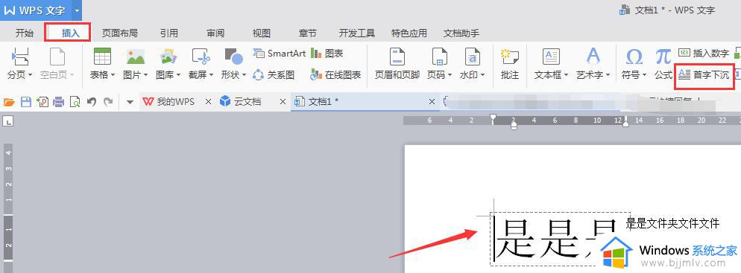Image resolution: width=741 pixels, height=273 pixels.
Task: Expand the 符号 dropdown arrow
Action: tap(644, 75)
